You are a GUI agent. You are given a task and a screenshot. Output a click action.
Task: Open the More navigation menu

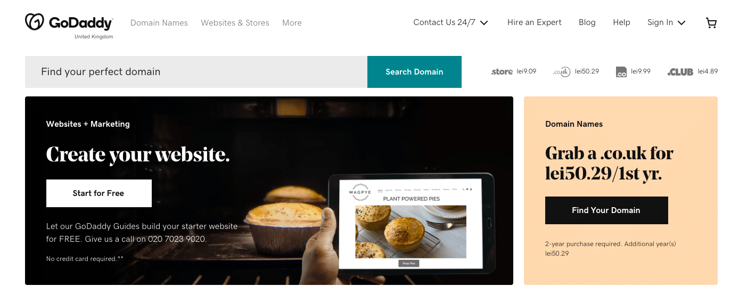[292, 23]
